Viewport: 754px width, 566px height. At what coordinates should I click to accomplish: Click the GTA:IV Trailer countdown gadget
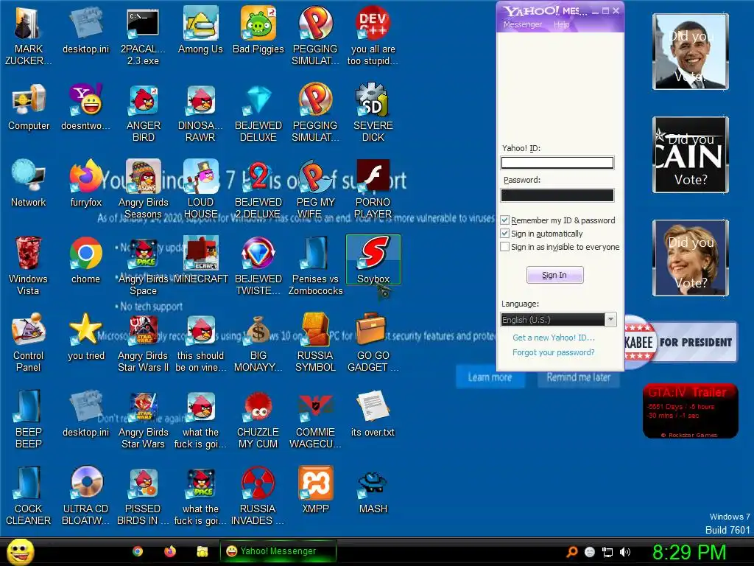691,411
